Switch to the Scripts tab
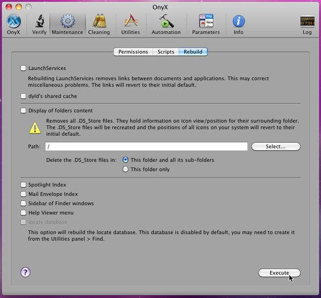This screenshot has width=321, height=298. [166, 52]
